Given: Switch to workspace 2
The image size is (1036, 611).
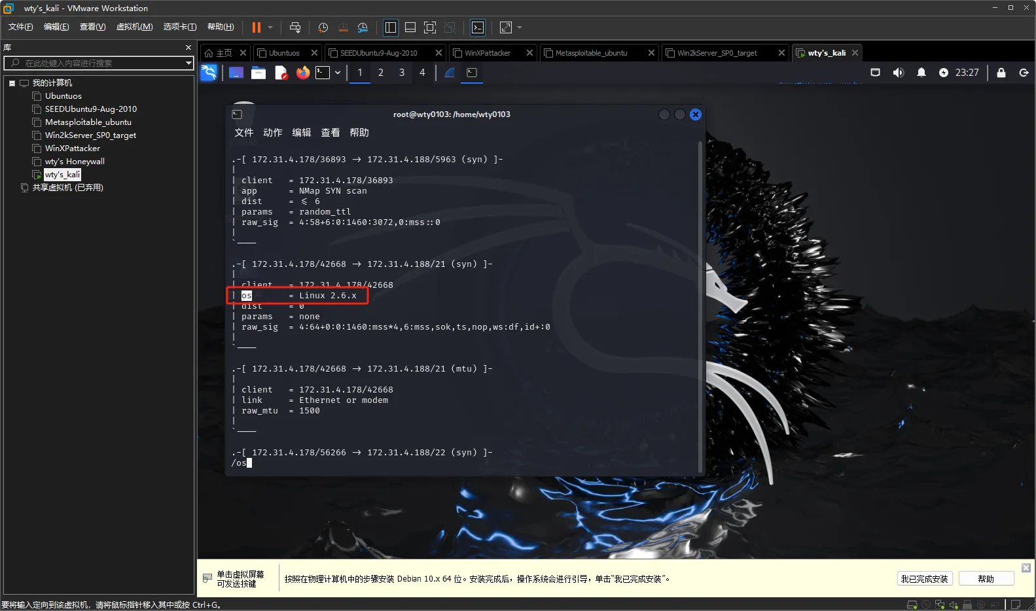Looking at the screenshot, I should click(x=381, y=73).
